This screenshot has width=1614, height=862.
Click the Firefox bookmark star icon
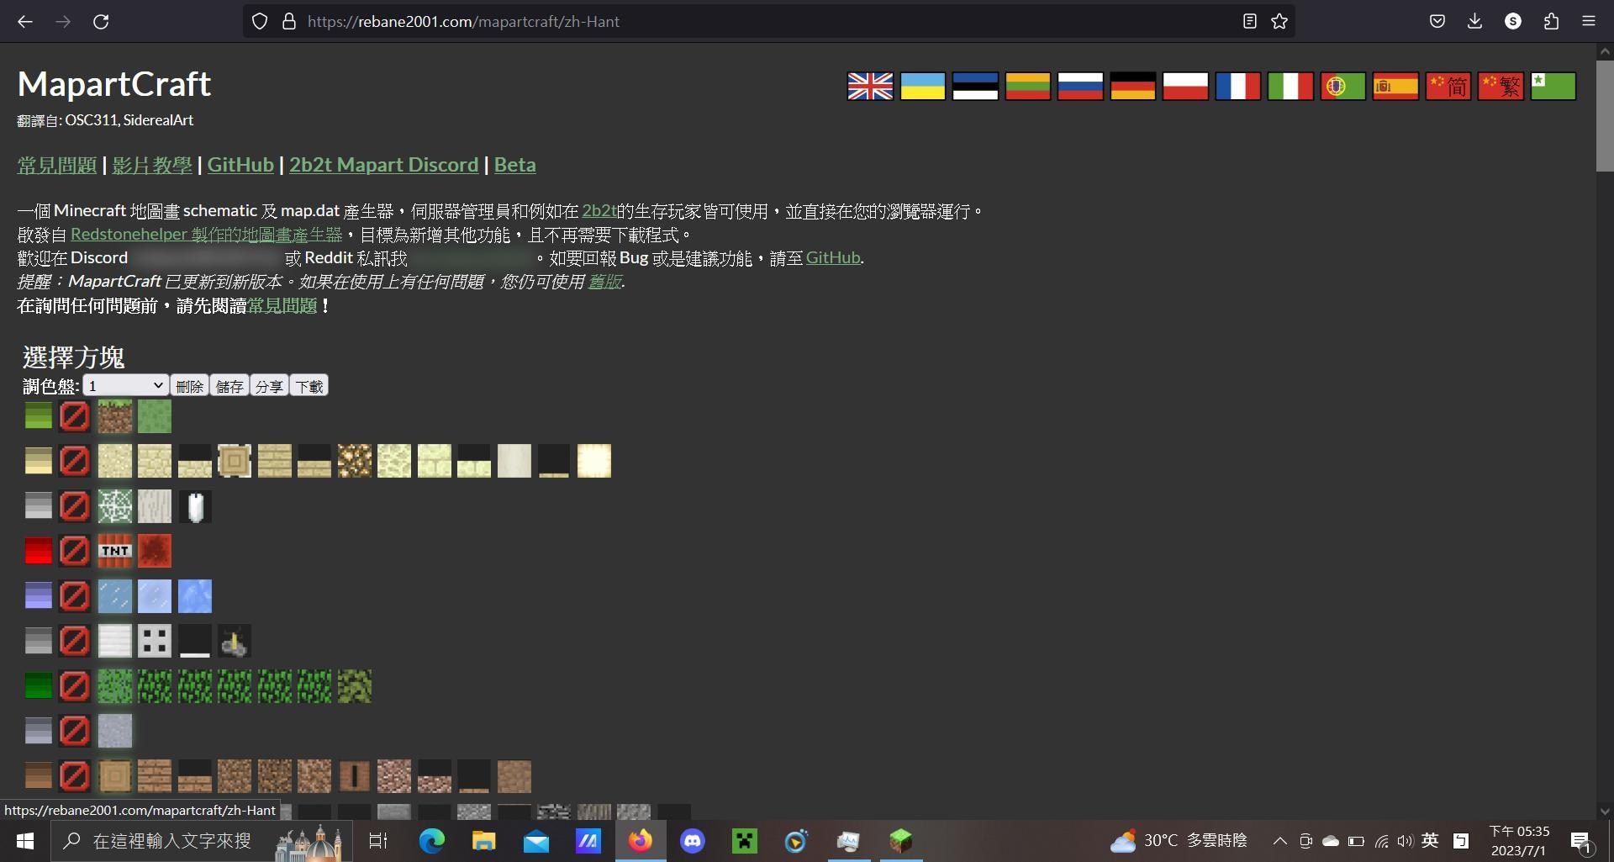point(1279,22)
